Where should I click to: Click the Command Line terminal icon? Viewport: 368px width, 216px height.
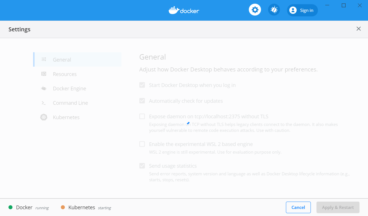coord(44,102)
